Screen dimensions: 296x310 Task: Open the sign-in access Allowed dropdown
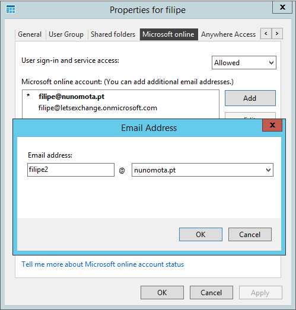244,63
